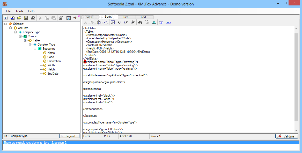Collapse the first Complex Type node

(16, 32)
